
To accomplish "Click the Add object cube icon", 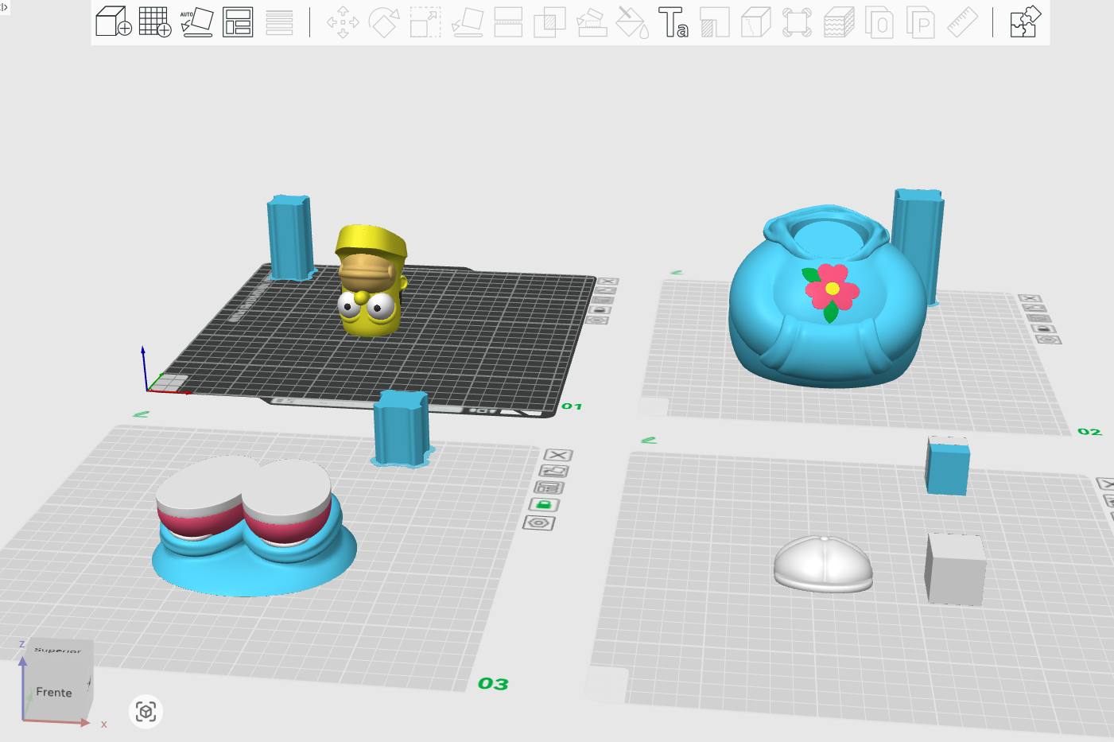I will coord(113,21).
